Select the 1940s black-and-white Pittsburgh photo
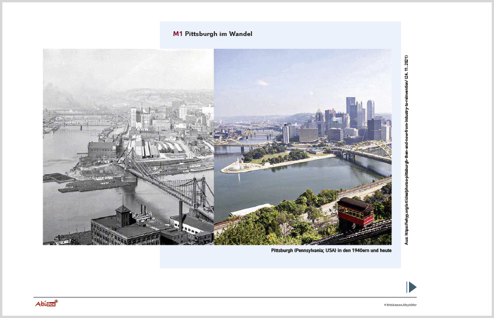 click(x=128, y=147)
